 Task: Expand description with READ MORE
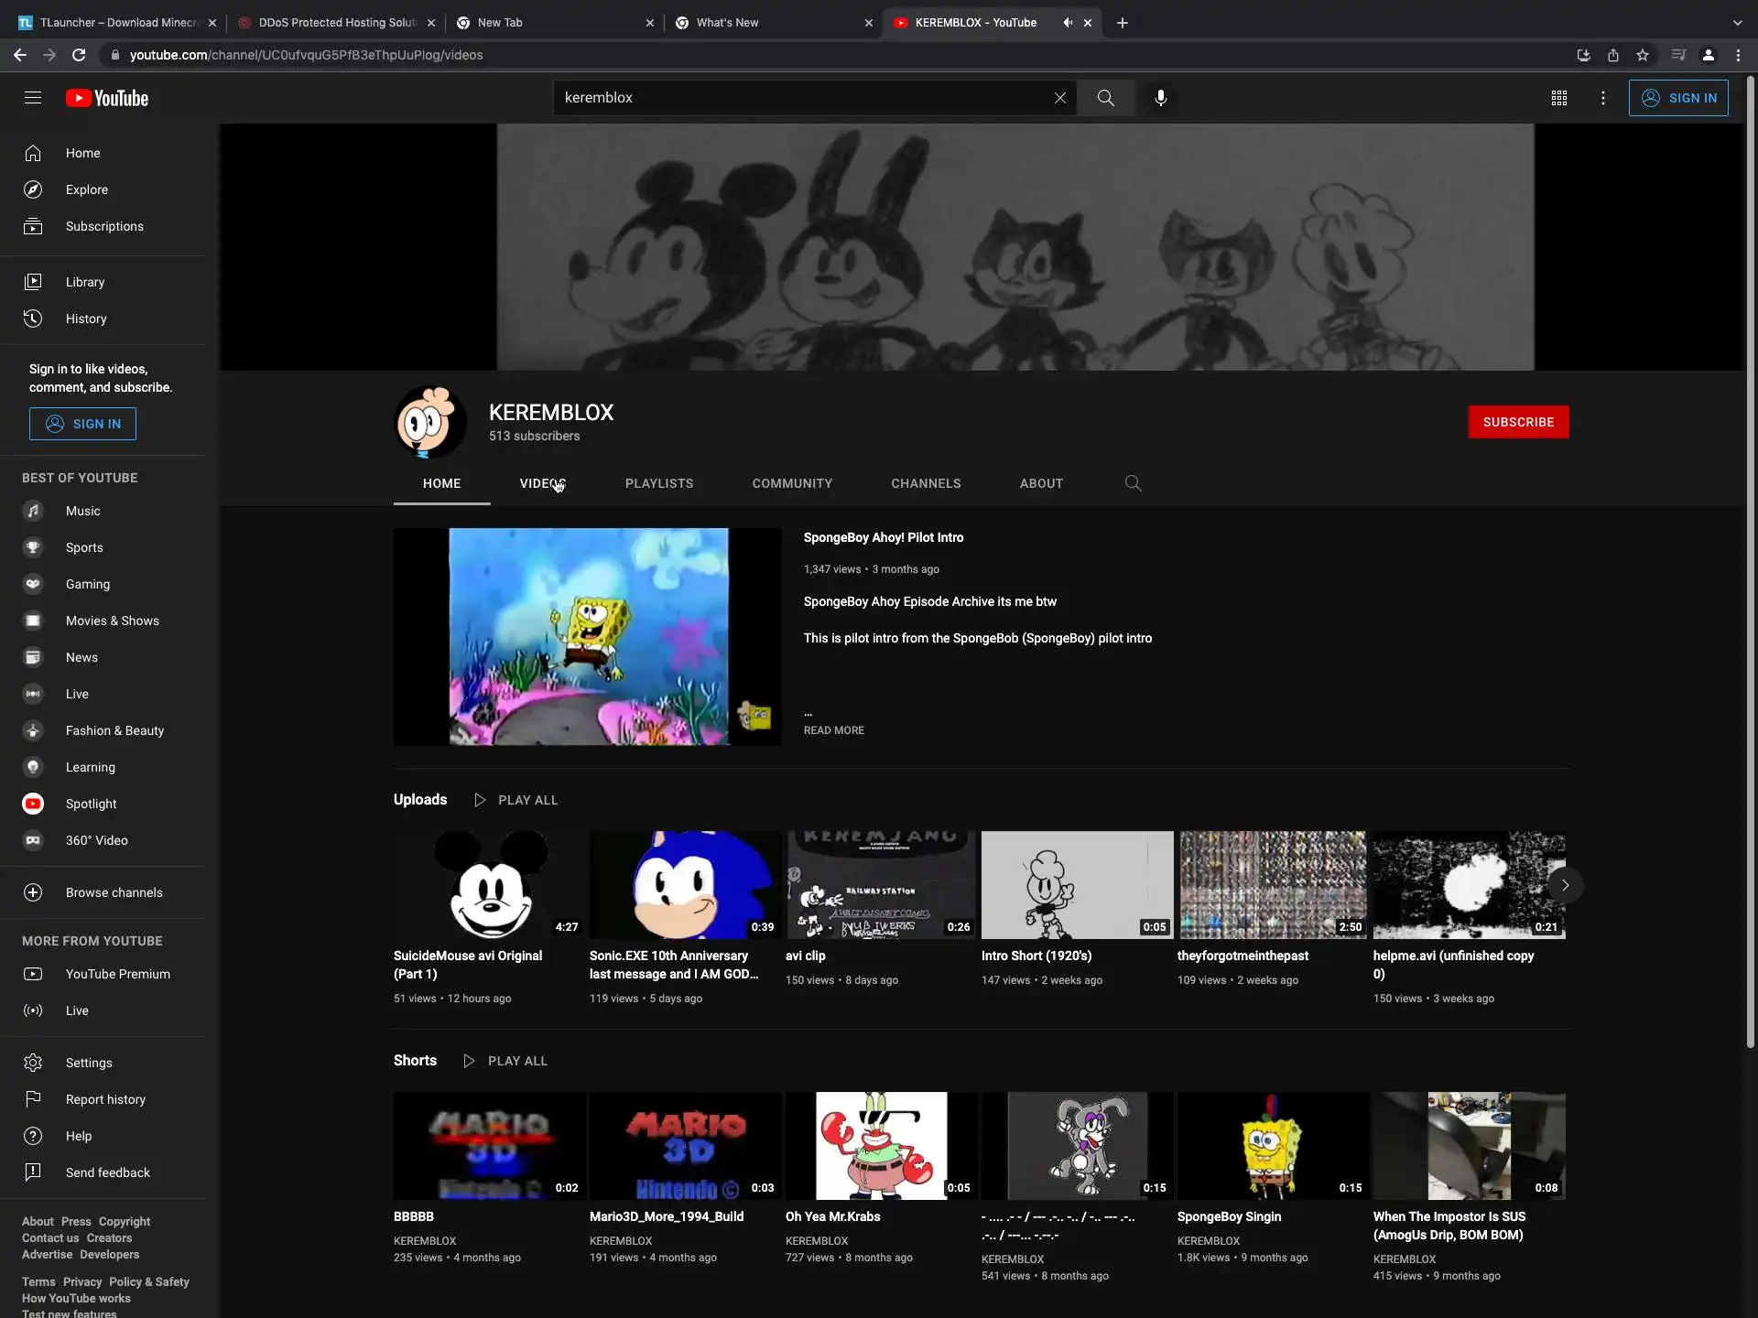point(833,730)
